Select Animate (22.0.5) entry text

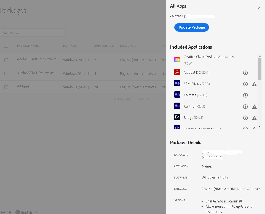click(x=195, y=95)
